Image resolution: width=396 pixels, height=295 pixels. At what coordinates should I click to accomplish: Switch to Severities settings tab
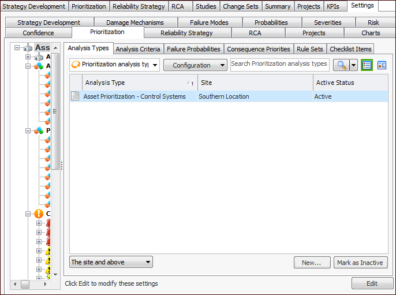point(328,23)
